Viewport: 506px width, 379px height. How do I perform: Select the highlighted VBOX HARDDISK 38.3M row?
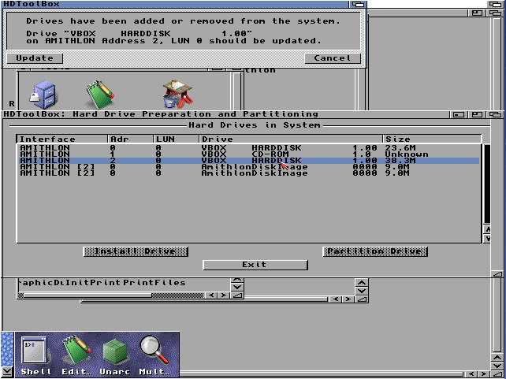249,160
